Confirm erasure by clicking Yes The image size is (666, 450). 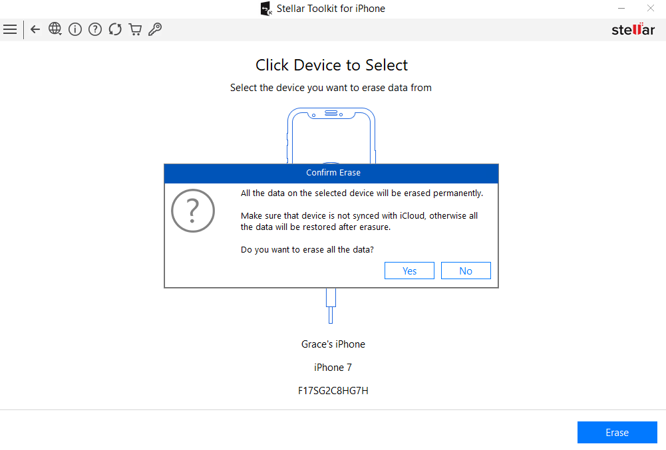[409, 270]
